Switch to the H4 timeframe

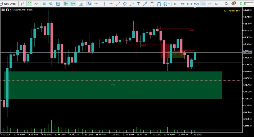point(210,4)
